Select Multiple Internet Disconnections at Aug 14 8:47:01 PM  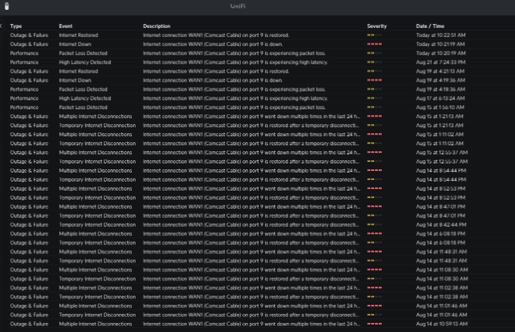tap(95, 206)
